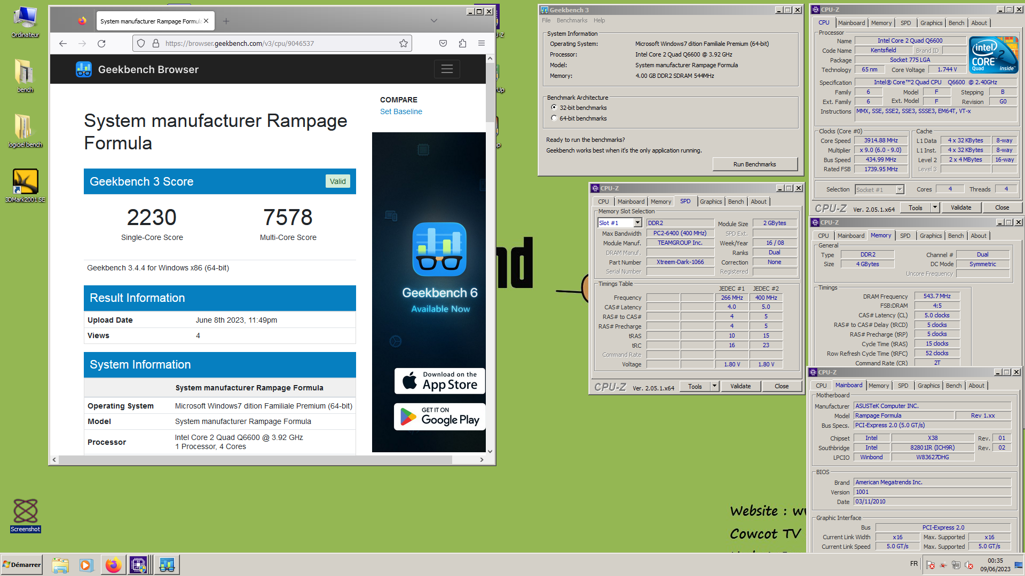Click the Set Baseline link
1025x576 pixels.
pos(401,111)
